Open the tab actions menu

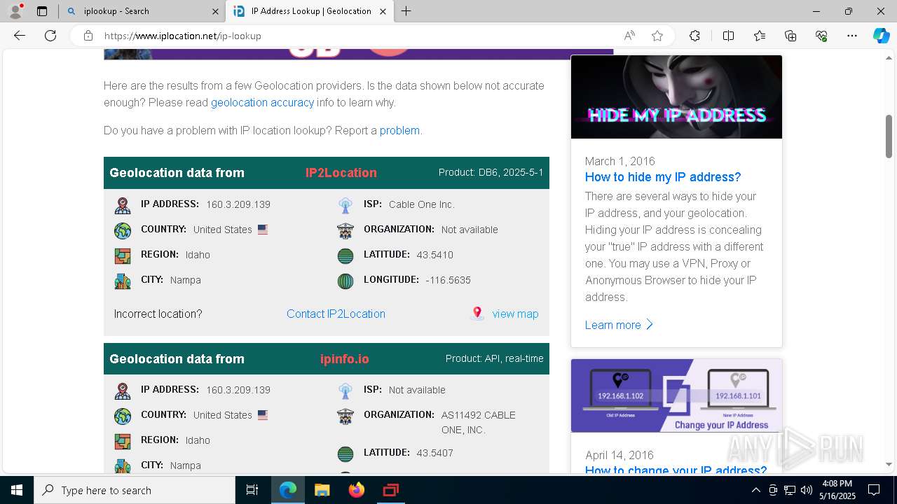[x=42, y=11]
